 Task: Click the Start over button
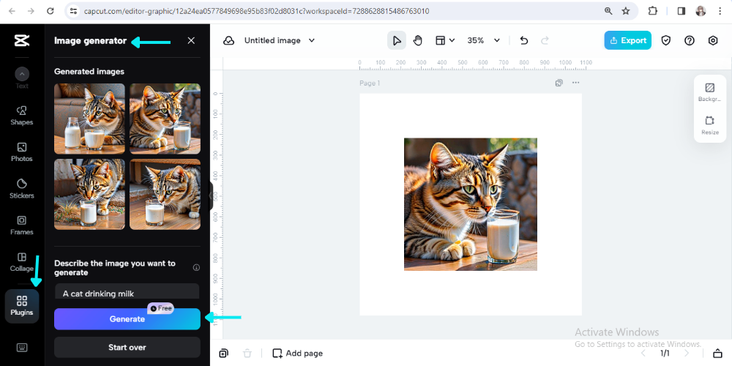click(127, 347)
